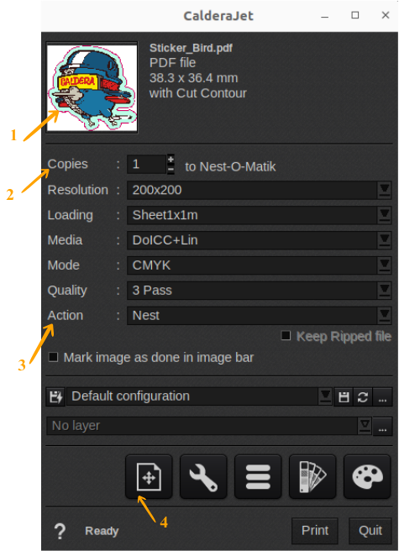Screen dimensions: 399x551
Task: Click the Print button
Action: [x=315, y=531]
